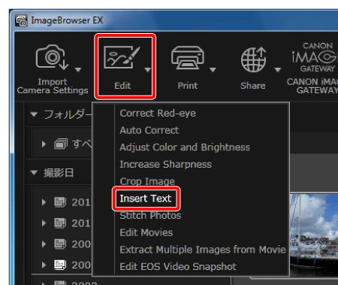Click the ImageBrowser EX title bar icon
Image resolution: width=338 pixels, height=285 pixels.
[x=22, y=20]
